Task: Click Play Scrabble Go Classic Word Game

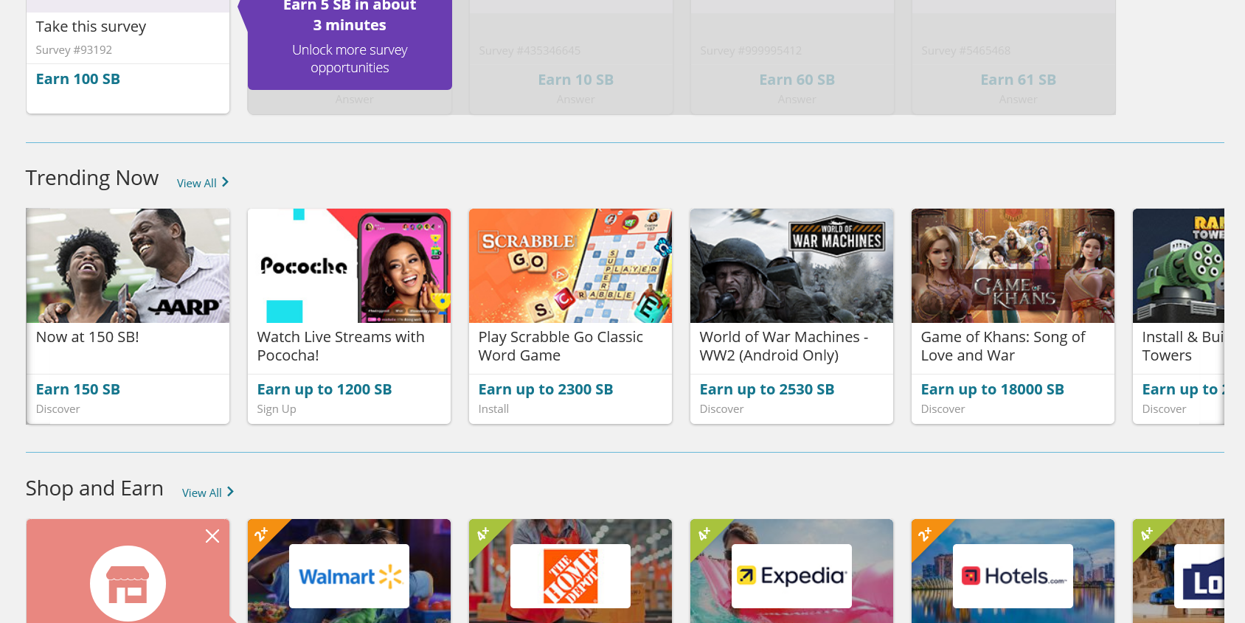Action: pyautogui.click(x=561, y=346)
